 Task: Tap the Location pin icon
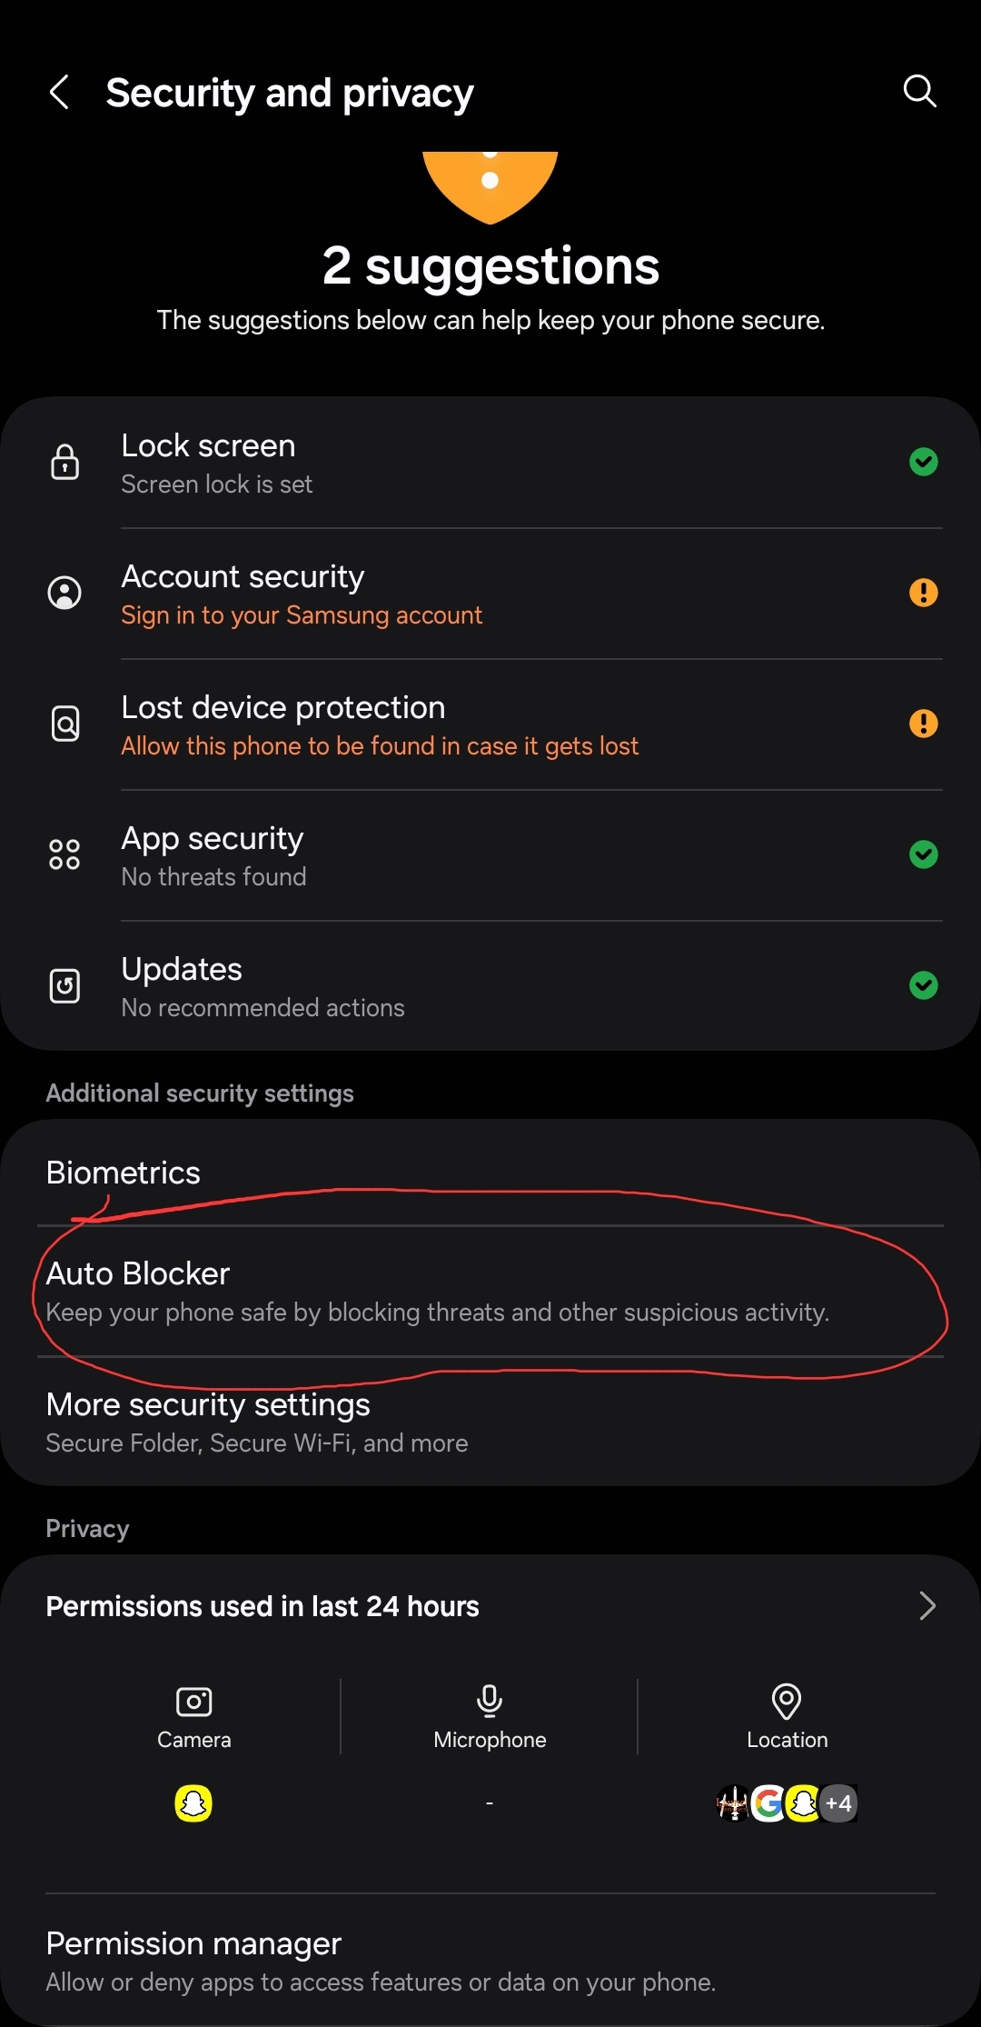786,1701
